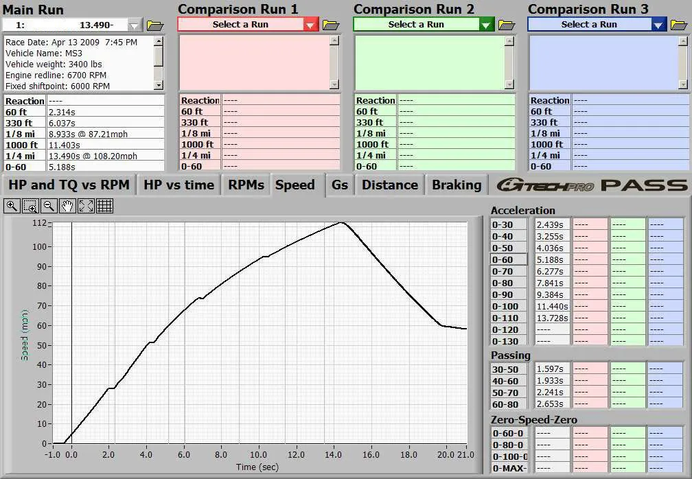Image resolution: width=692 pixels, height=479 pixels.
Task: Open the Gs tab
Action: 340,185
